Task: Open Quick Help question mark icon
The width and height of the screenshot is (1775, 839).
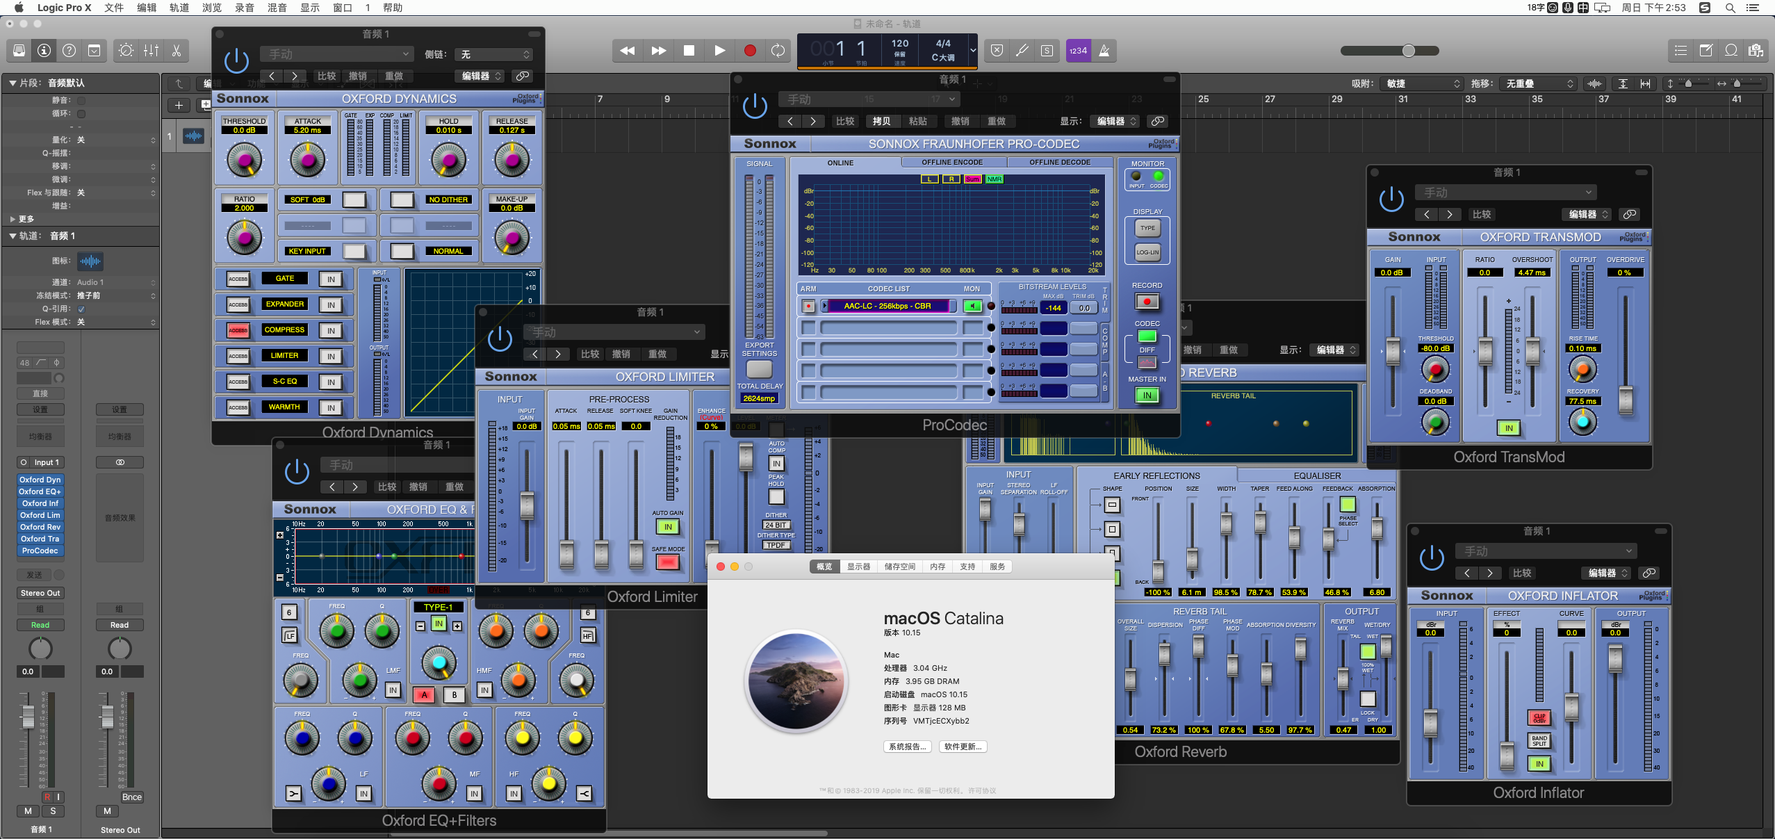Action: click(x=69, y=50)
